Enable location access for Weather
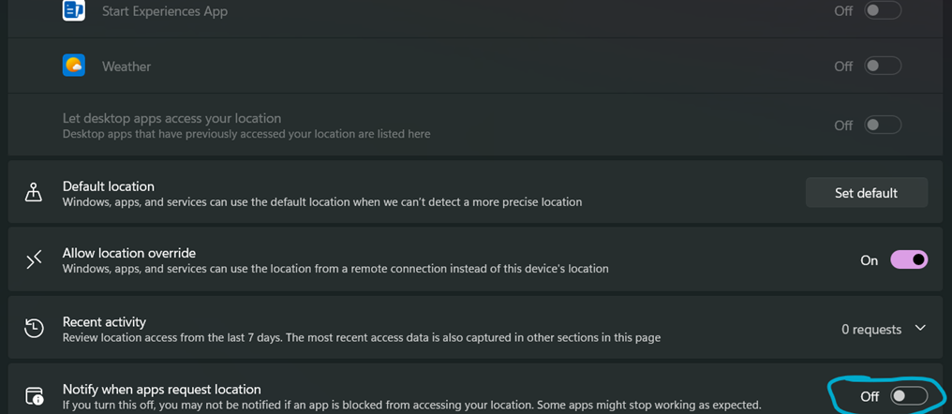 click(883, 66)
